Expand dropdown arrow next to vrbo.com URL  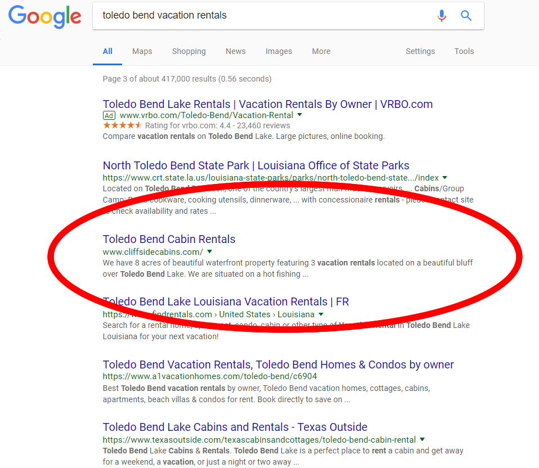tap(300, 115)
